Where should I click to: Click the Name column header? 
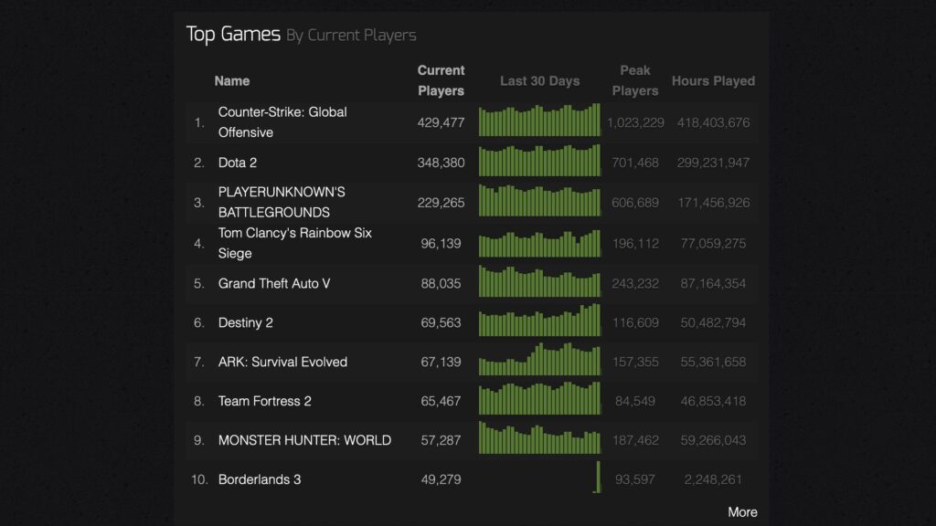click(x=231, y=81)
